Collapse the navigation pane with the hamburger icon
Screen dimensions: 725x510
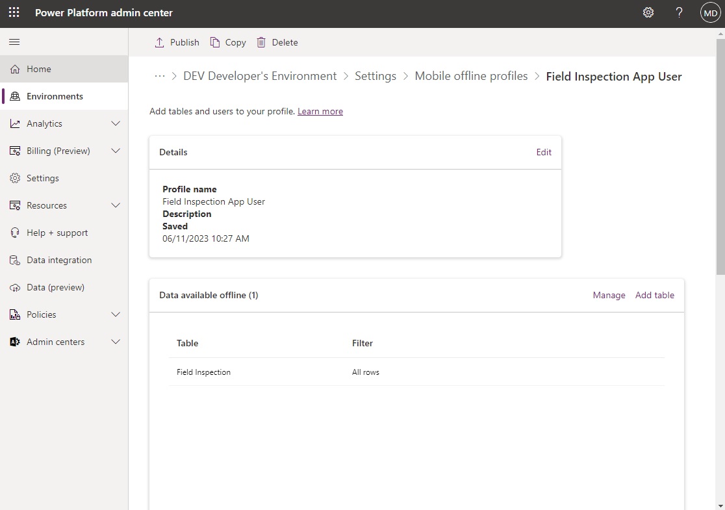14,42
